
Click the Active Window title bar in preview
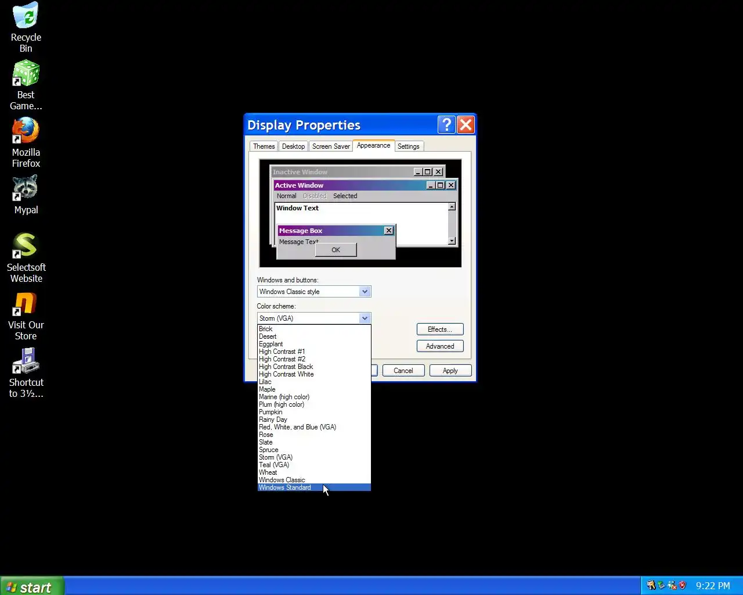pos(365,185)
